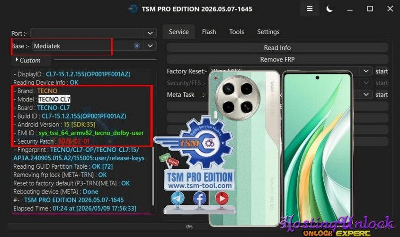Screen dimensions: 400x237
Task: Click the Elapsed Time 01:24 line
Action: click(75, 209)
